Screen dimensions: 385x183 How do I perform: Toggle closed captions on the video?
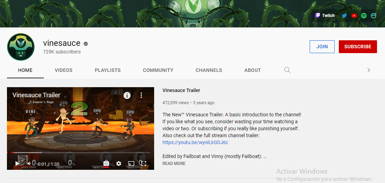click(x=106, y=164)
